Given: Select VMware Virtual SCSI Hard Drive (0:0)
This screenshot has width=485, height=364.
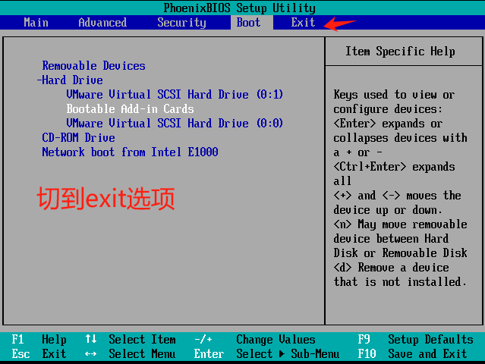Looking at the screenshot, I should (175, 124).
